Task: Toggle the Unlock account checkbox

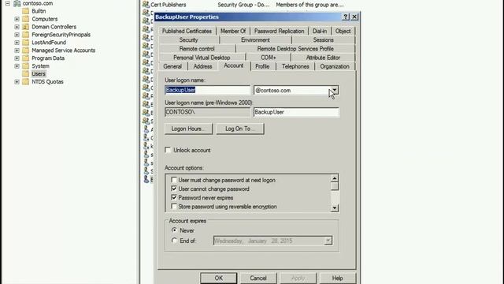Action: (168, 150)
